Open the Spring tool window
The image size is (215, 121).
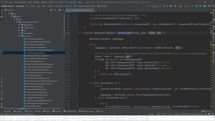(47, 111)
